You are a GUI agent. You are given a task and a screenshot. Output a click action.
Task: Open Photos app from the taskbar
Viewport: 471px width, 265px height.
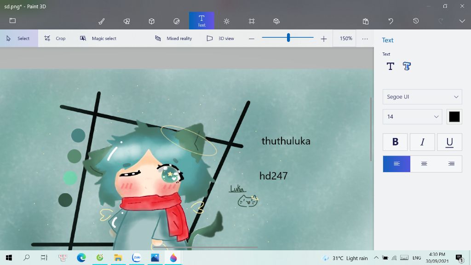pos(155,258)
